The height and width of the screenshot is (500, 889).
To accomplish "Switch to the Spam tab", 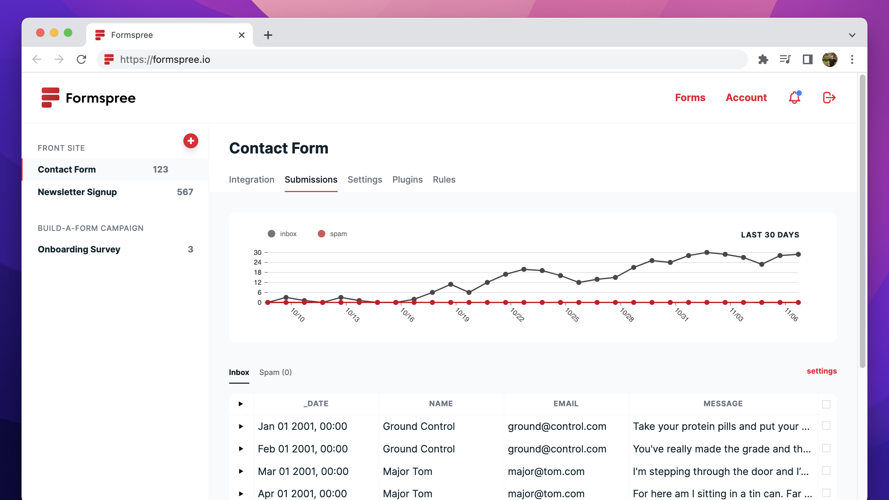I will 275,372.
